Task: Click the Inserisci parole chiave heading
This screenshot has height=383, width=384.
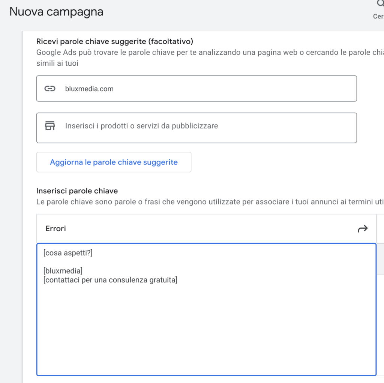Action: click(77, 191)
